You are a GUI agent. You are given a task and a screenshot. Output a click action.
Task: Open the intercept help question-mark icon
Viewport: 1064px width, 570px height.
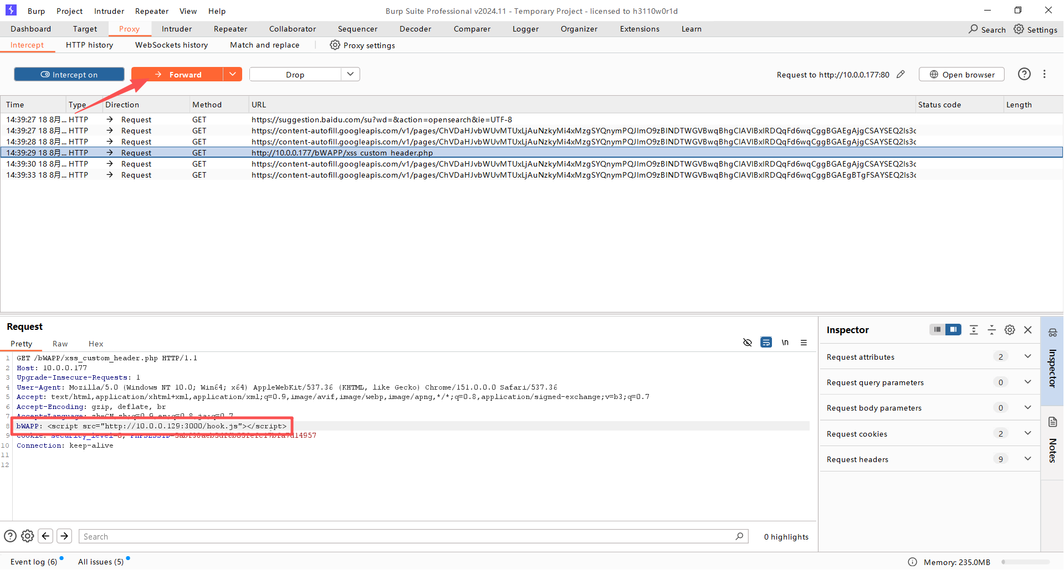[x=1024, y=74]
